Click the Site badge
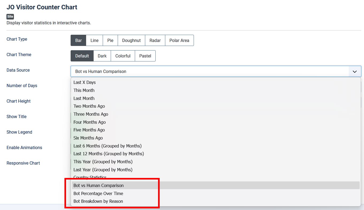This screenshot has height=210, width=364. coord(10,17)
